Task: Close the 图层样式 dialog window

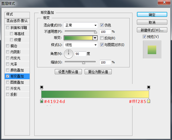Action: (164, 2)
